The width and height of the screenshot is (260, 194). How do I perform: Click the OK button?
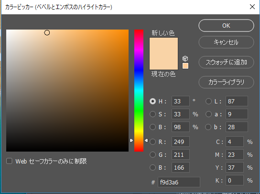pos(226,26)
